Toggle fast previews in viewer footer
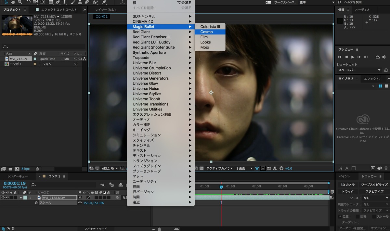 click(x=263, y=168)
